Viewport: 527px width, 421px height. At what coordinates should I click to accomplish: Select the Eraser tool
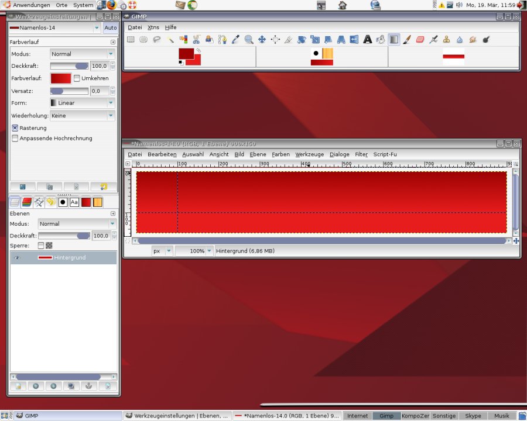tap(420, 40)
